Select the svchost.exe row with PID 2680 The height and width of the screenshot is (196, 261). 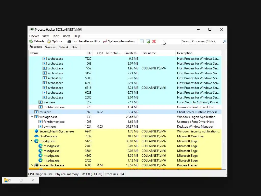pyautogui.click(x=125, y=97)
